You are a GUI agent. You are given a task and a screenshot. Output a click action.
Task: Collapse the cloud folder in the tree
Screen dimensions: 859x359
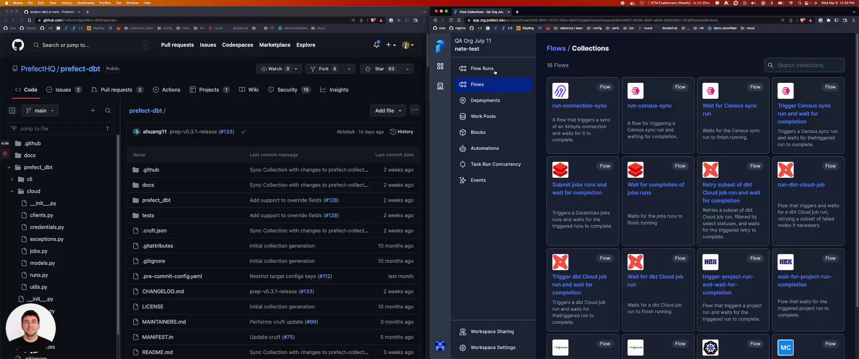12,191
